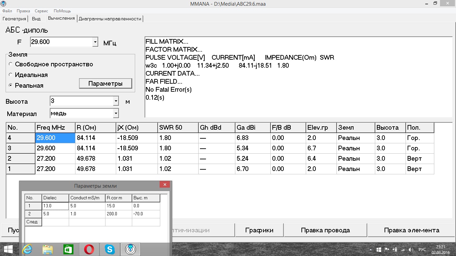Click the Материал field showing медь
456x256 pixels.
click(x=81, y=113)
